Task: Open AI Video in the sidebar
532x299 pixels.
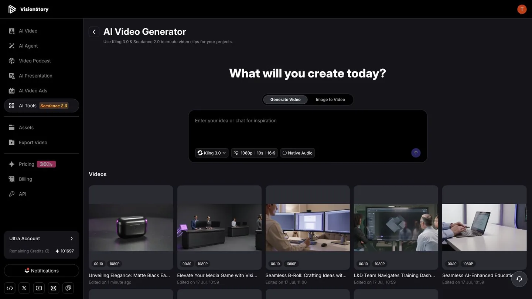Action: point(41,31)
